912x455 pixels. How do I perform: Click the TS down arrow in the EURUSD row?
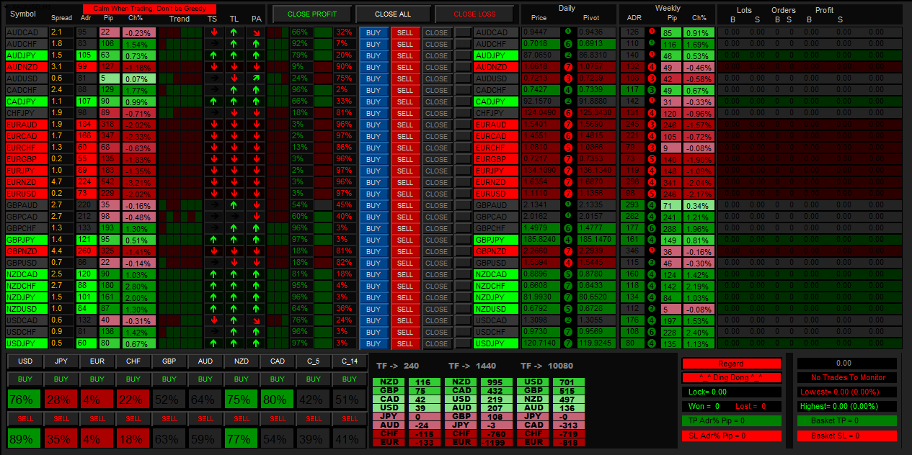(x=213, y=194)
